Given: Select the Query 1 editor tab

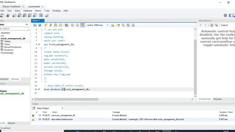Looking at the screenshot, I should click(36, 21).
